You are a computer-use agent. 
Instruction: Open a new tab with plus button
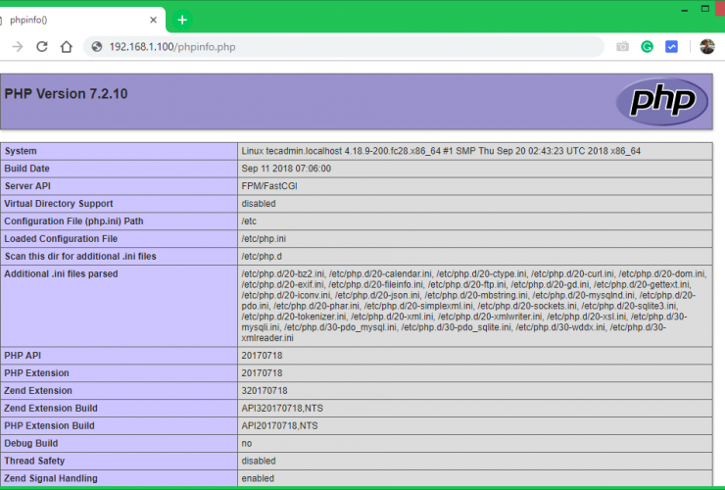pos(182,20)
